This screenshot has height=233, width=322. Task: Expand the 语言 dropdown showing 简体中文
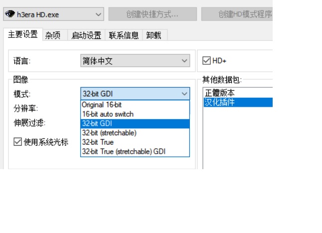135,61
